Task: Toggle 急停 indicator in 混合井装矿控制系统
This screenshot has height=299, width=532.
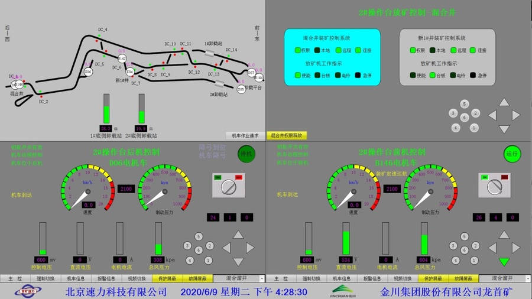Action: pos(358,75)
